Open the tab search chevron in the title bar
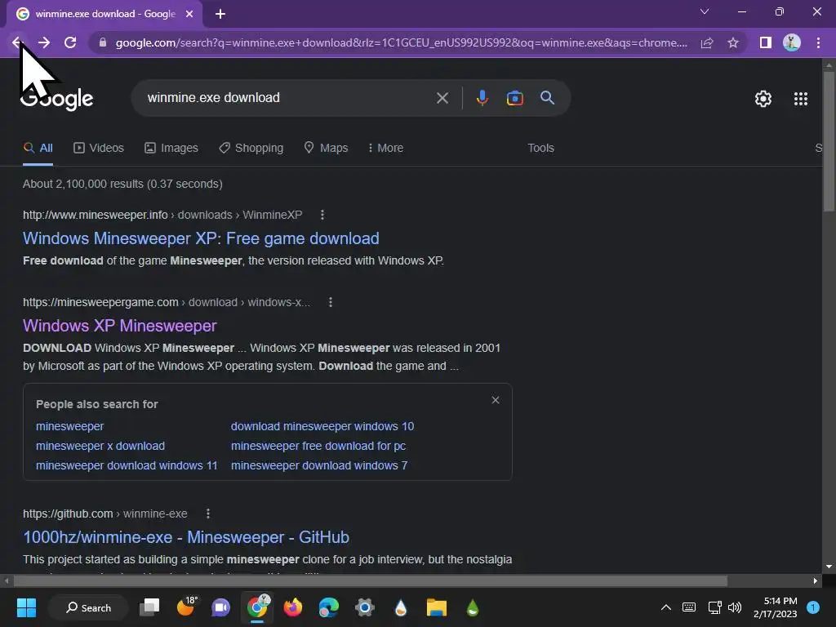The width and height of the screenshot is (836, 627). pos(705,11)
